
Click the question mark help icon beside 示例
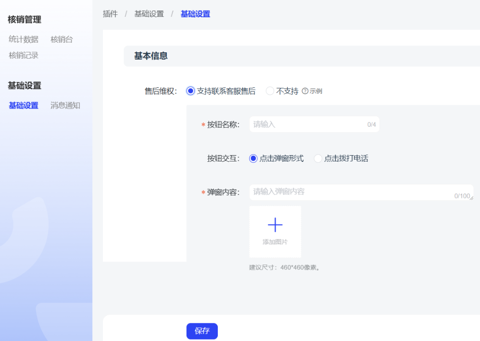tap(305, 91)
